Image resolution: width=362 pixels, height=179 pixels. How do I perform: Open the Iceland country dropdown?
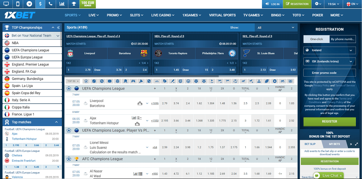coord(329,51)
